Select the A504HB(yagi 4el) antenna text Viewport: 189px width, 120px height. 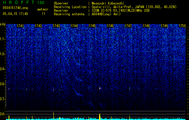coord(106,14)
